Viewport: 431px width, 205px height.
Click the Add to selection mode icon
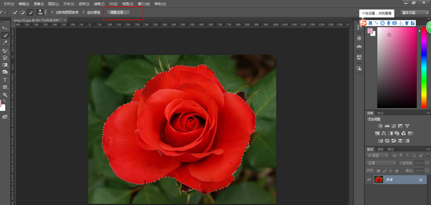[x=22, y=12]
